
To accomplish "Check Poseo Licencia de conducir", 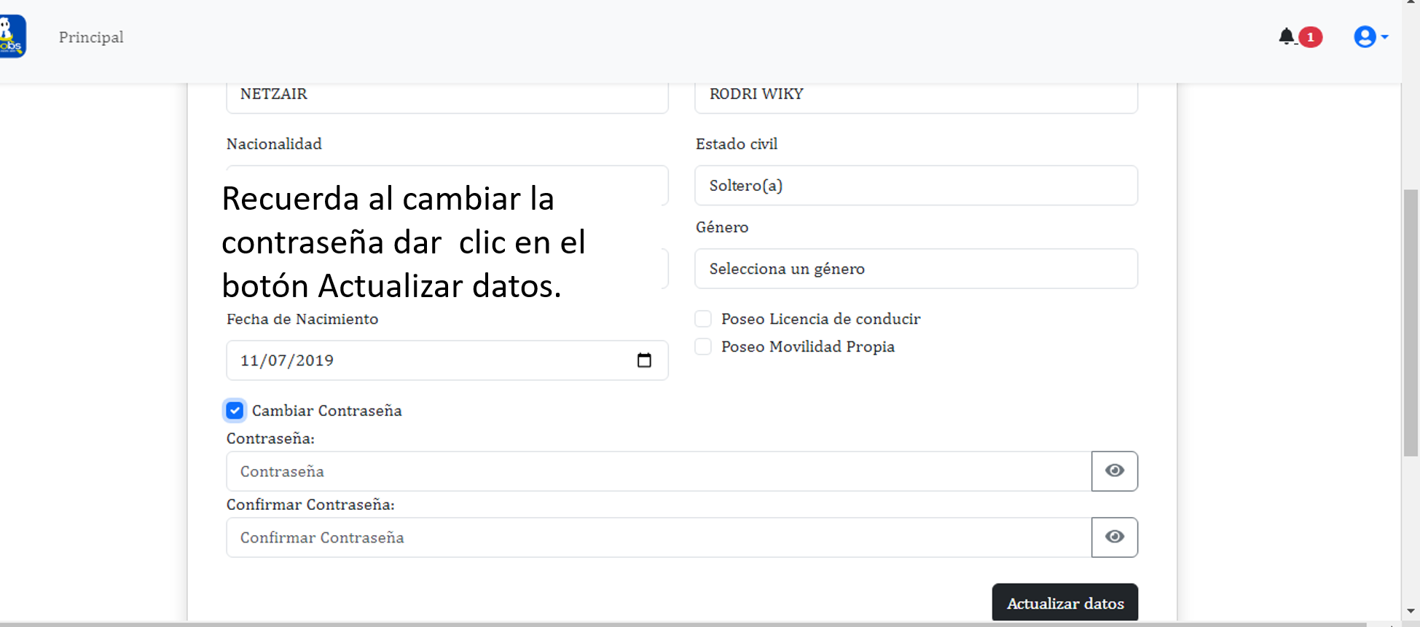I will click(x=703, y=319).
